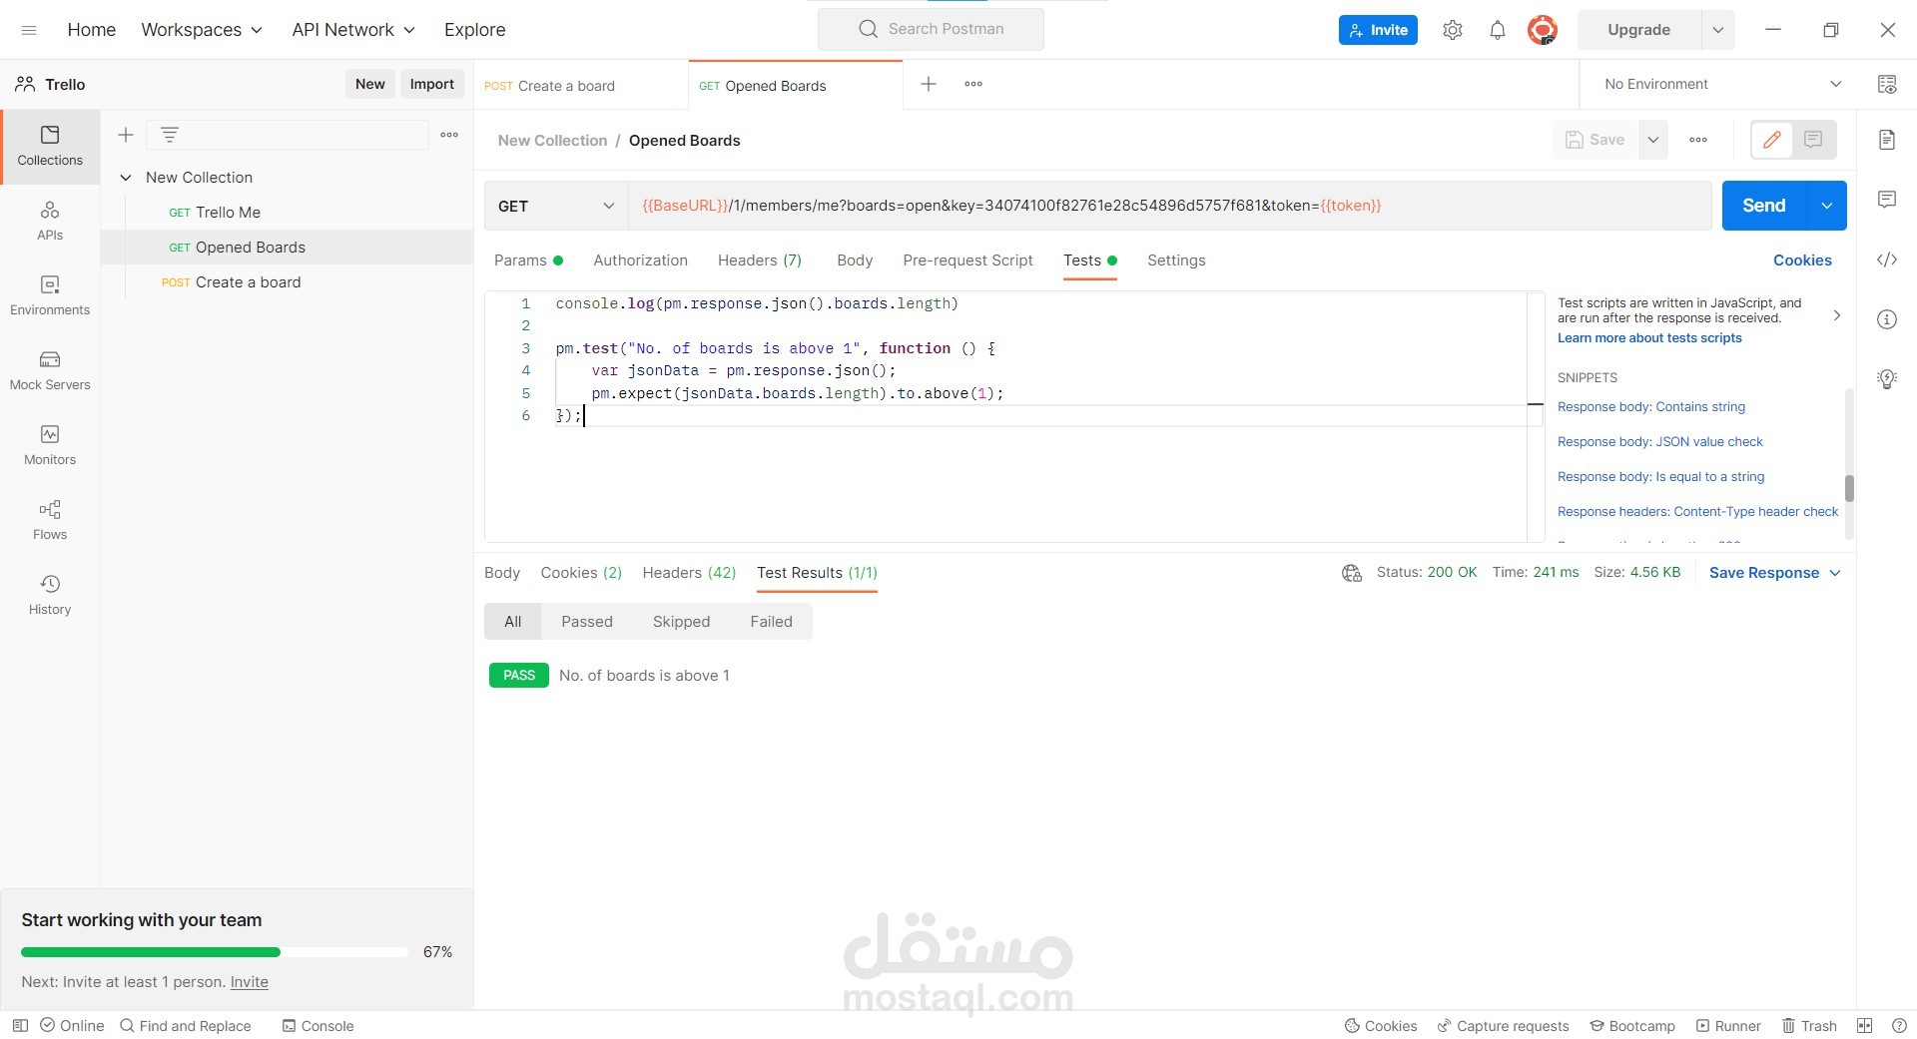The image size is (1917, 1039).
Task: Open Learn more about tests scripts link
Action: [1649, 338]
